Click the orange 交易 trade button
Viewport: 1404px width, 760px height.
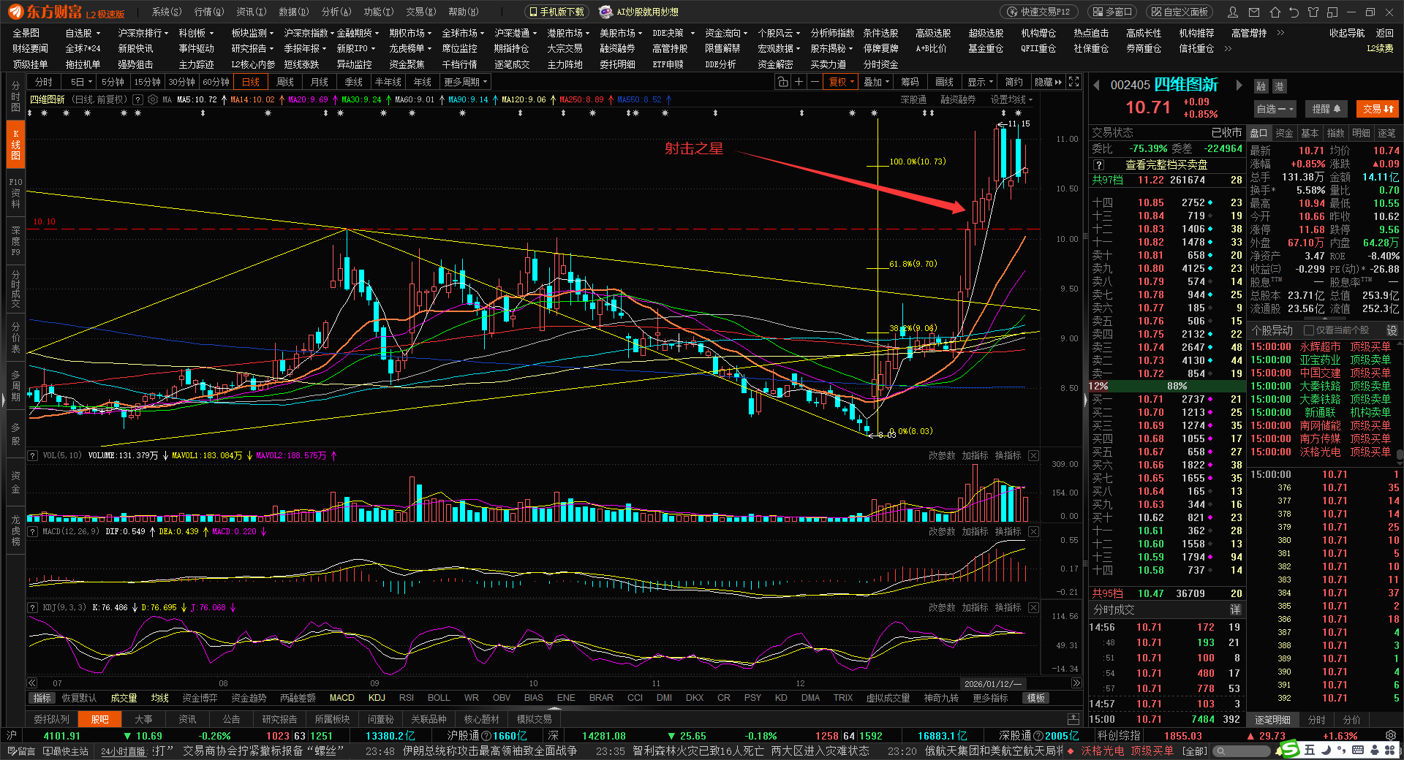(1378, 109)
